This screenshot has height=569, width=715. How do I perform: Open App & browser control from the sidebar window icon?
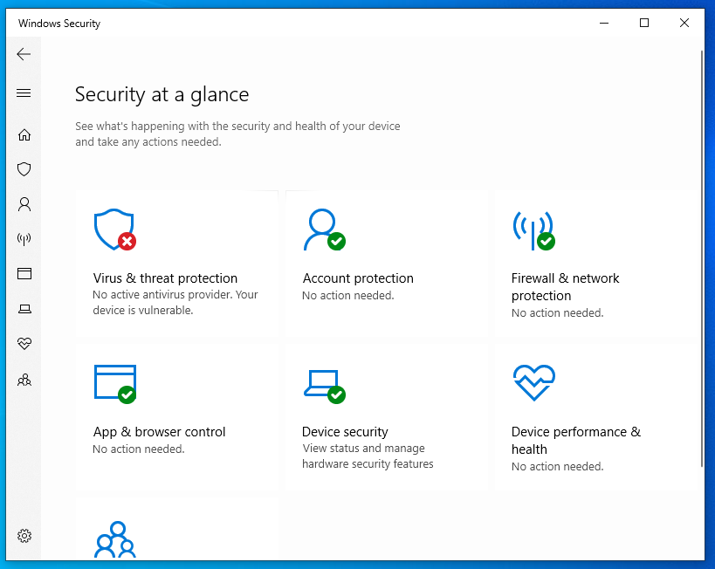pyautogui.click(x=24, y=273)
